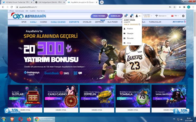
Task: Click HEMEN OYNA under Tombala card
Action: pos(133,110)
